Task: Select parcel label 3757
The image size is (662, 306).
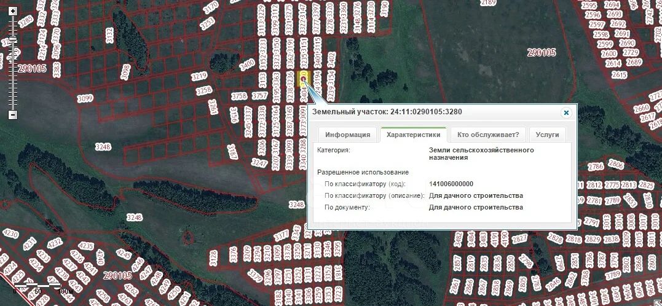Action: click(259, 96)
